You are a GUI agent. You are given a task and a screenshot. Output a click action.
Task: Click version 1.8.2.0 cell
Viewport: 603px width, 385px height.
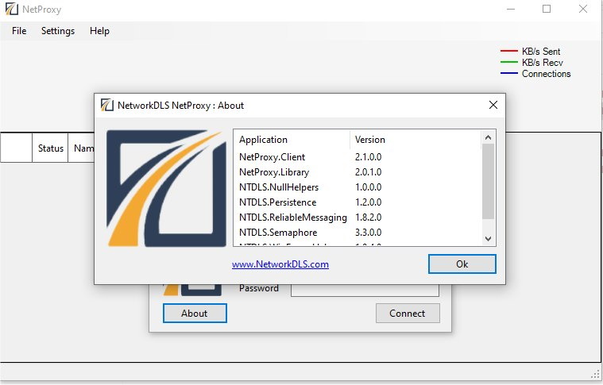pos(368,218)
